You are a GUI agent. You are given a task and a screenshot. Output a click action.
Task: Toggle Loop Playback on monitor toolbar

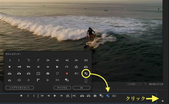(68, 96)
